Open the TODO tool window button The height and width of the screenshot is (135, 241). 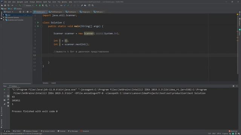17,131
